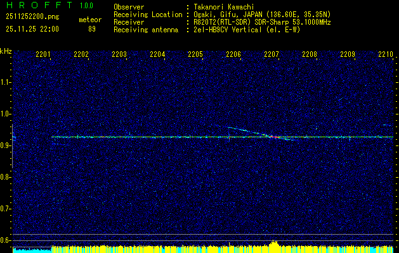Viewport: 399px width, 253px height.
Task: Click the Receiving antenna label
Action: [x=146, y=30]
